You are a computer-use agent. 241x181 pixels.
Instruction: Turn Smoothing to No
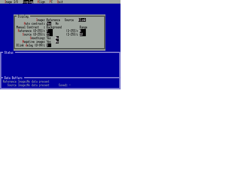57,38
